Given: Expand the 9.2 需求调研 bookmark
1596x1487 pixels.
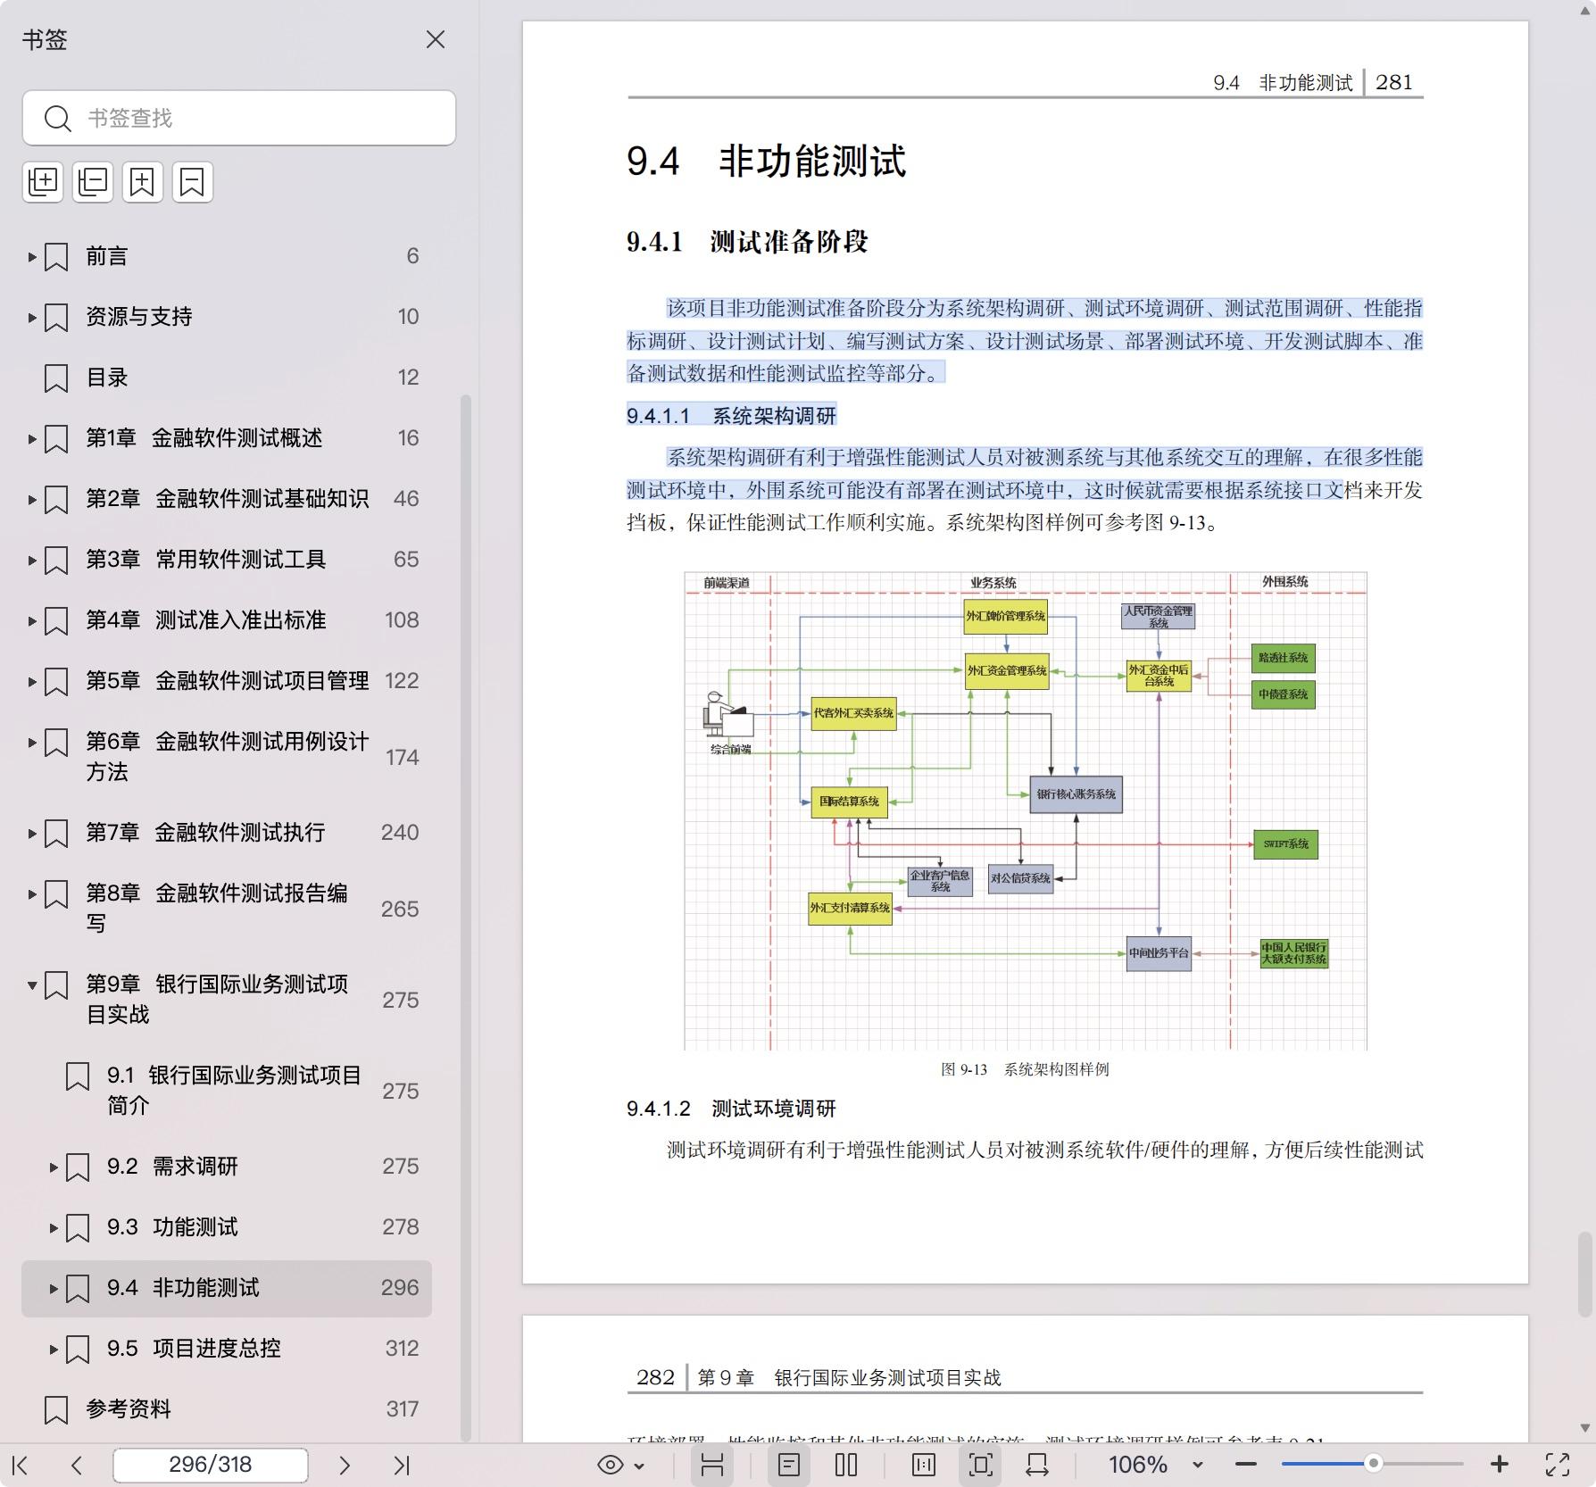Looking at the screenshot, I should 54,1167.
